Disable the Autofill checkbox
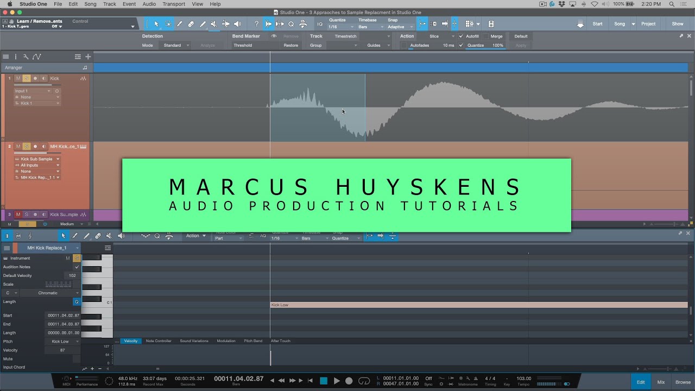Viewport: 695px width, 391px height. coord(461,36)
